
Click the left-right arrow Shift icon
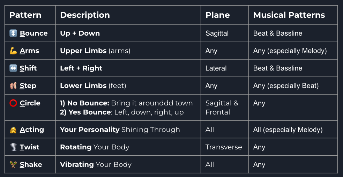(x=13, y=68)
